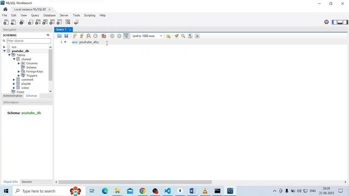Viewport: 349px width, 196px height.
Task: Collapse the Tables node
Action: [9, 55]
